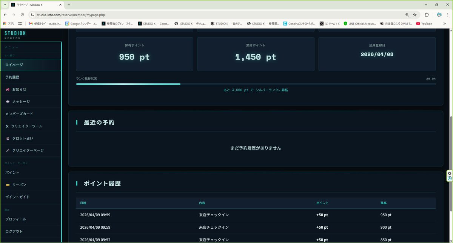Close the マイページ - STUDIO K tab
Image resolution: width=453 pixels, height=243 pixels.
tap(61, 5)
